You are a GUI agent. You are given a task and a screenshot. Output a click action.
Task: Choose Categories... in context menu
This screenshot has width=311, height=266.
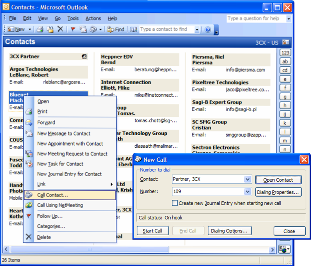pyautogui.click(x=70, y=226)
